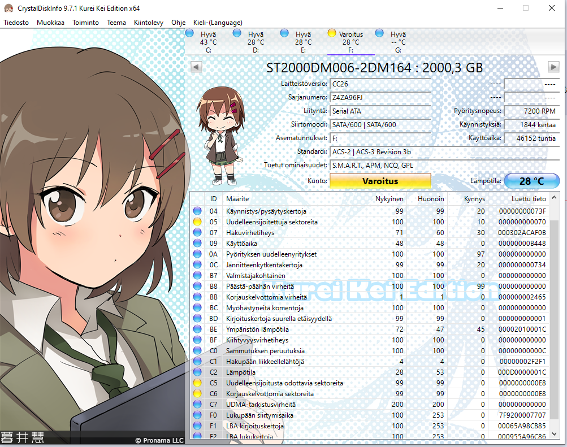
Task: Select row Hakupään liikkeellelähtöjä
Action: [x=370, y=361]
